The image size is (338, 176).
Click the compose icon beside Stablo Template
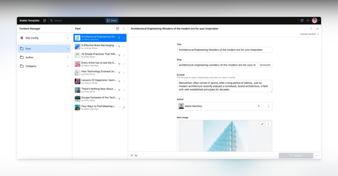[x=45, y=21]
